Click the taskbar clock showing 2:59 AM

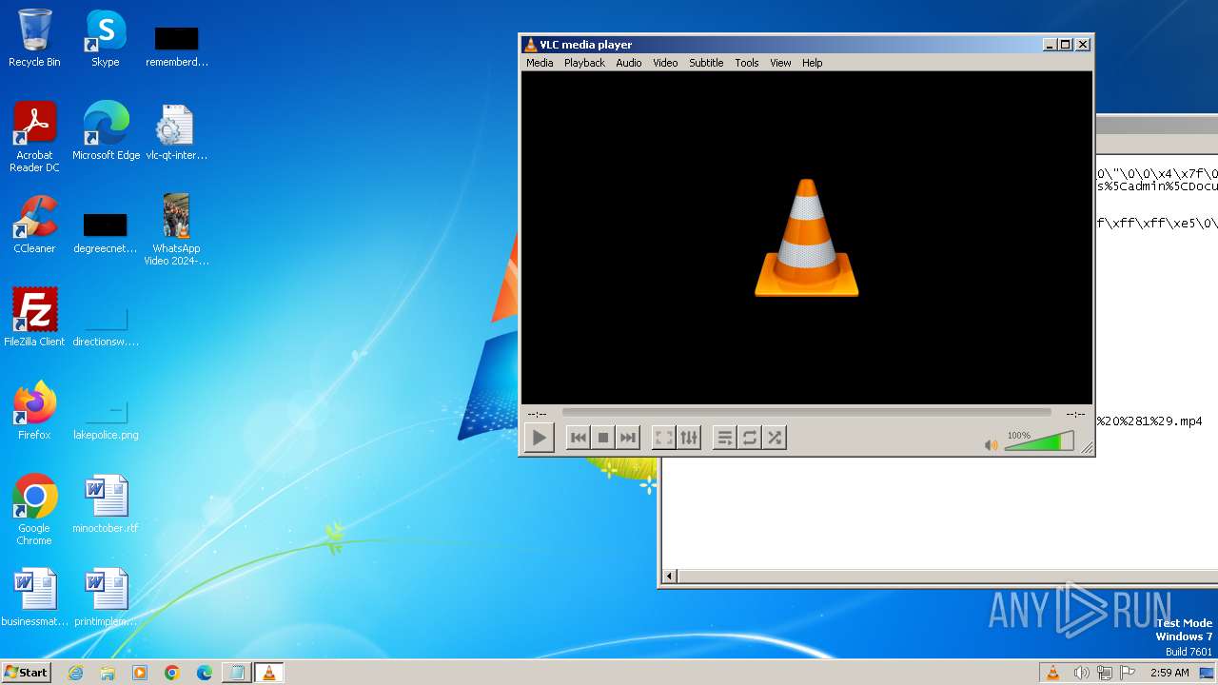click(1169, 673)
